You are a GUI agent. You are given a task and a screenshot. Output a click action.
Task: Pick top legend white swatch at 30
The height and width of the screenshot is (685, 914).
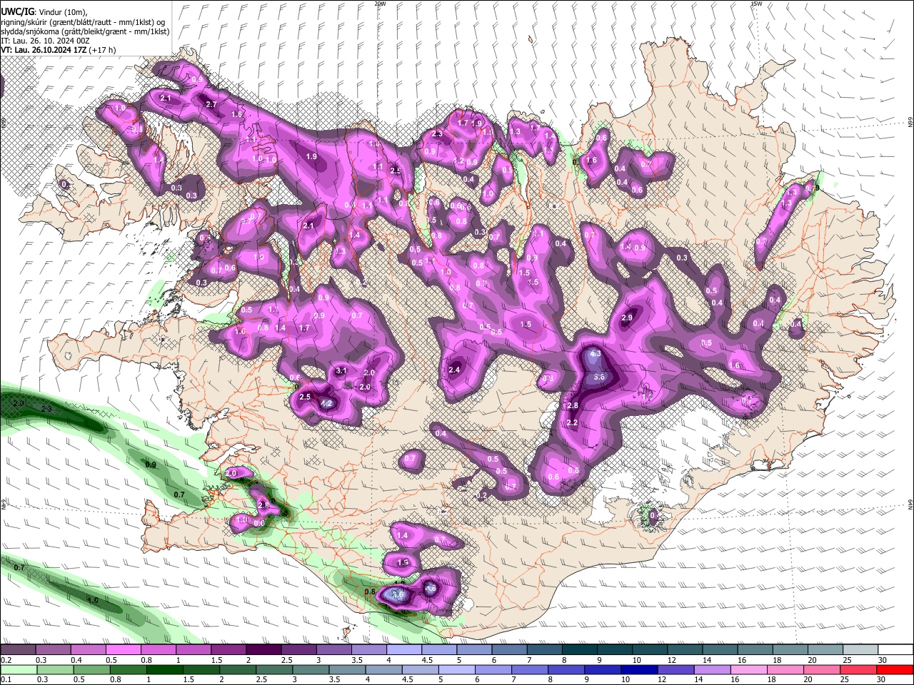[x=896, y=650]
